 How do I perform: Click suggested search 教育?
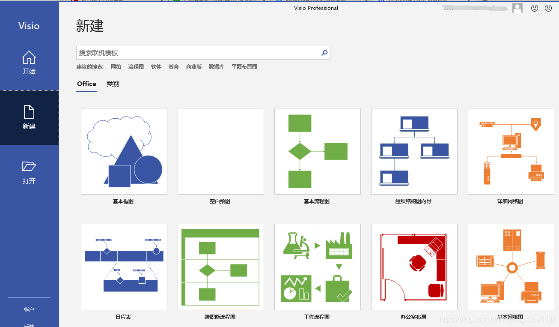174,67
